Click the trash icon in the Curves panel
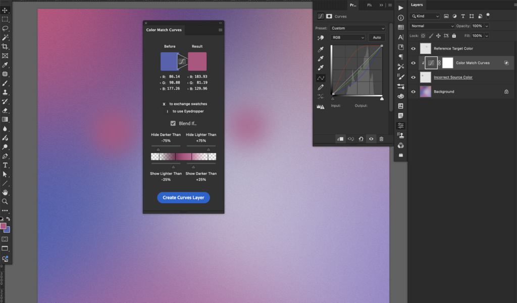 click(x=381, y=139)
